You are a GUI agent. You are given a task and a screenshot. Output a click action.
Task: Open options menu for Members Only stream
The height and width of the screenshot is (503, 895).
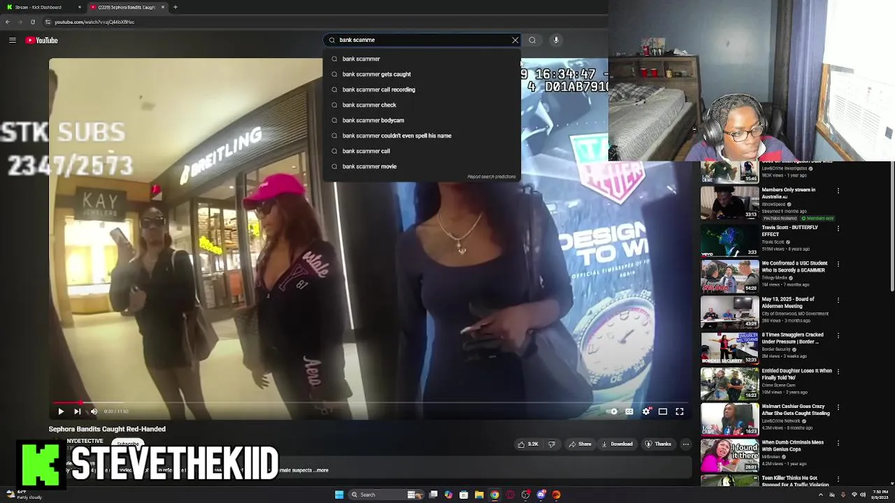pyautogui.click(x=838, y=190)
